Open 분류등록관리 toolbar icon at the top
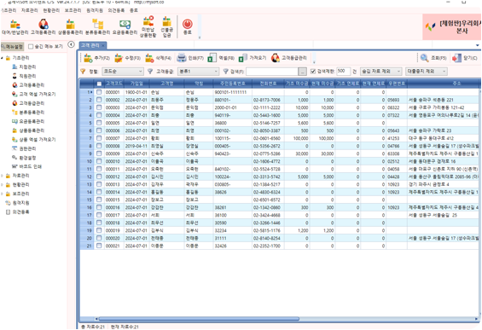482x330 pixels. point(97,27)
